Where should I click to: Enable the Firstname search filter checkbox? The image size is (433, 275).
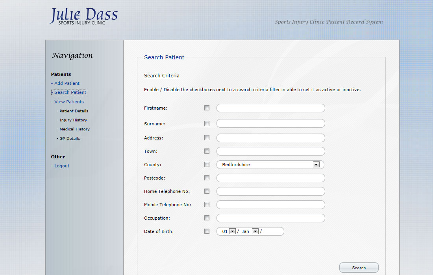click(x=207, y=108)
